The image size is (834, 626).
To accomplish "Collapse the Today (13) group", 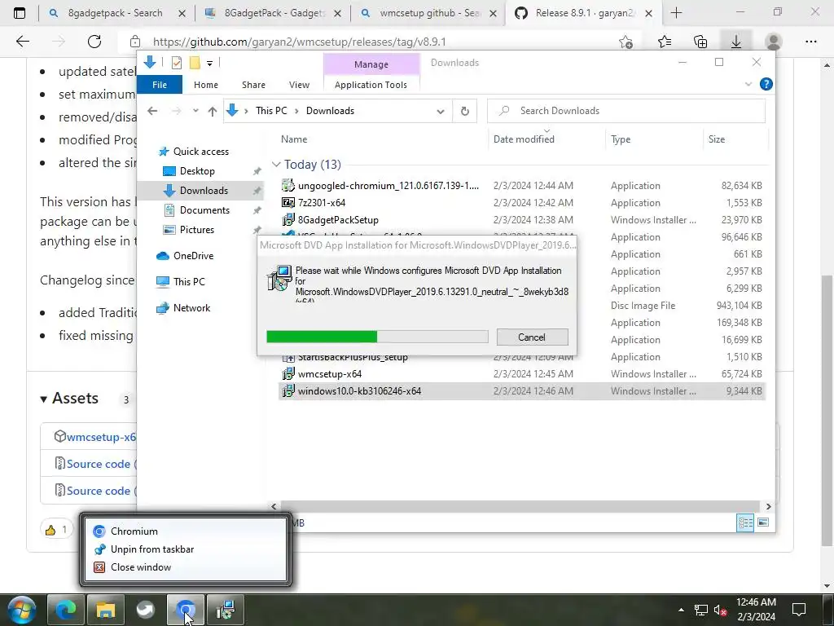I will click(x=276, y=165).
